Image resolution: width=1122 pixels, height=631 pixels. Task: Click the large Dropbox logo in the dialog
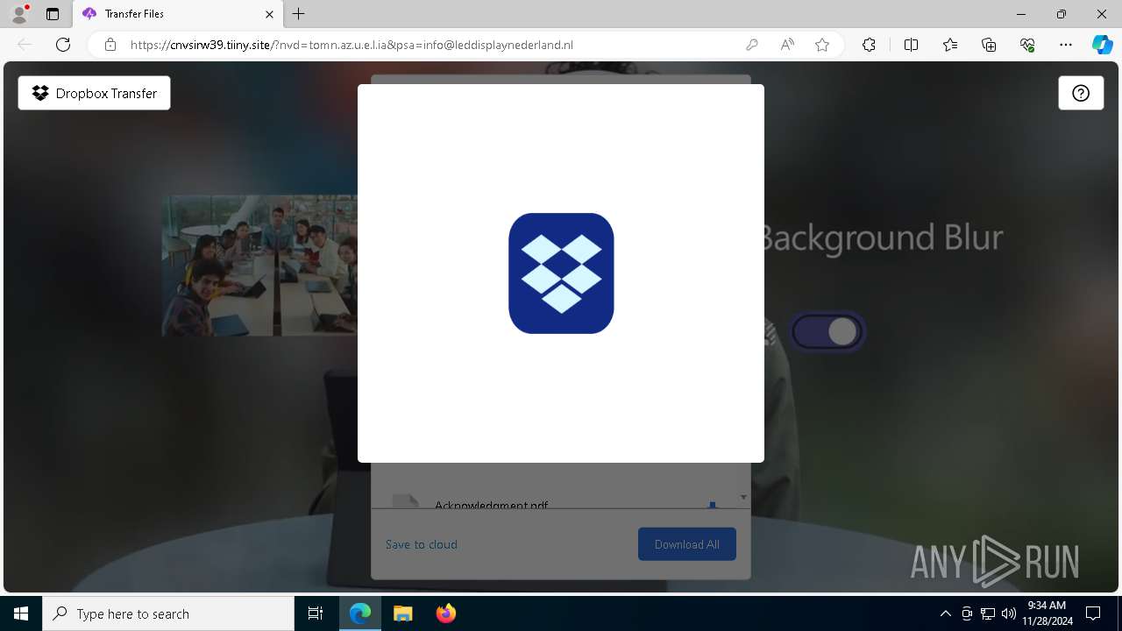[561, 273]
